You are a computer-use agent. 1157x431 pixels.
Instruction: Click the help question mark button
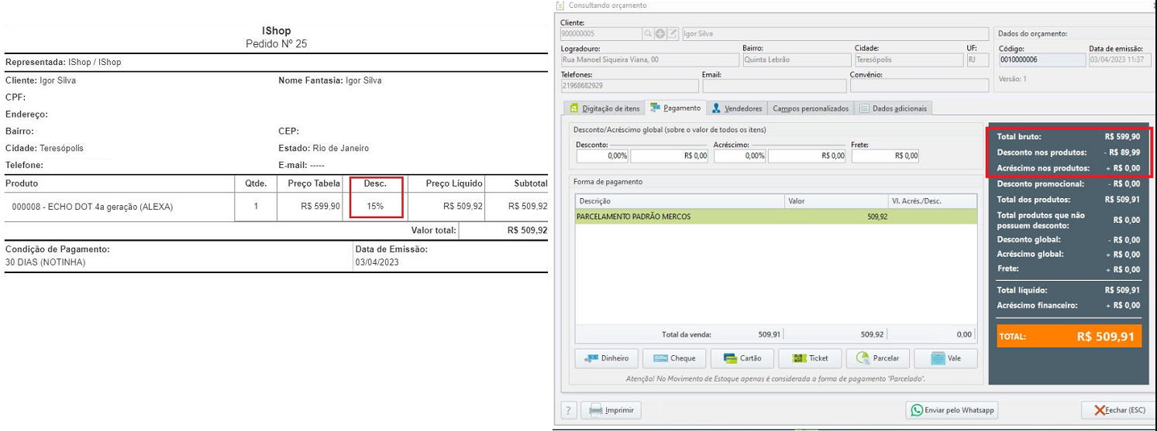[568, 410]
